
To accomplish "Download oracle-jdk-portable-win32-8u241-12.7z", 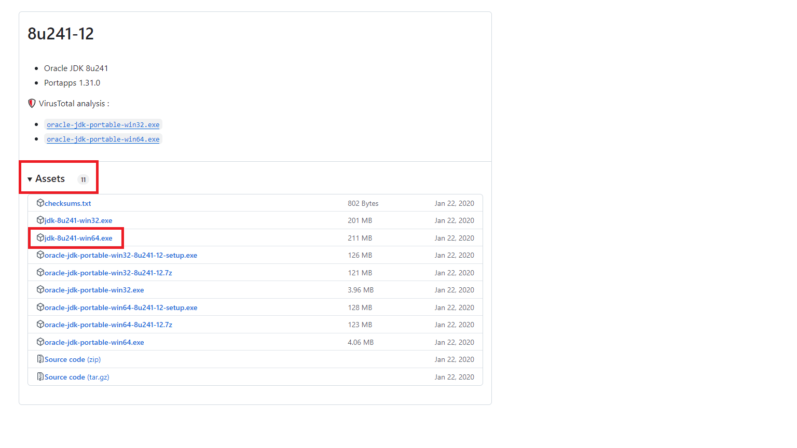I will [108, 273].
